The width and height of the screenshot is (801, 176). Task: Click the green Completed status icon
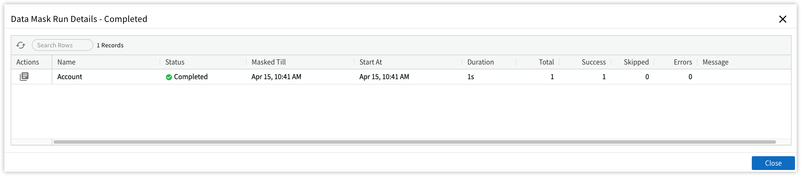[x=169, y=77]
